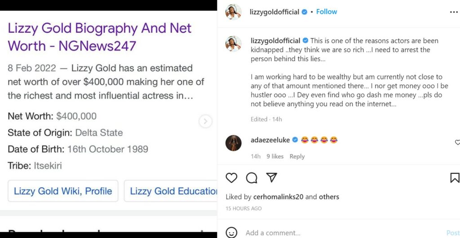Click the verified badge beside header username
The height and width of the screenshot is (238, 460).
305,12
